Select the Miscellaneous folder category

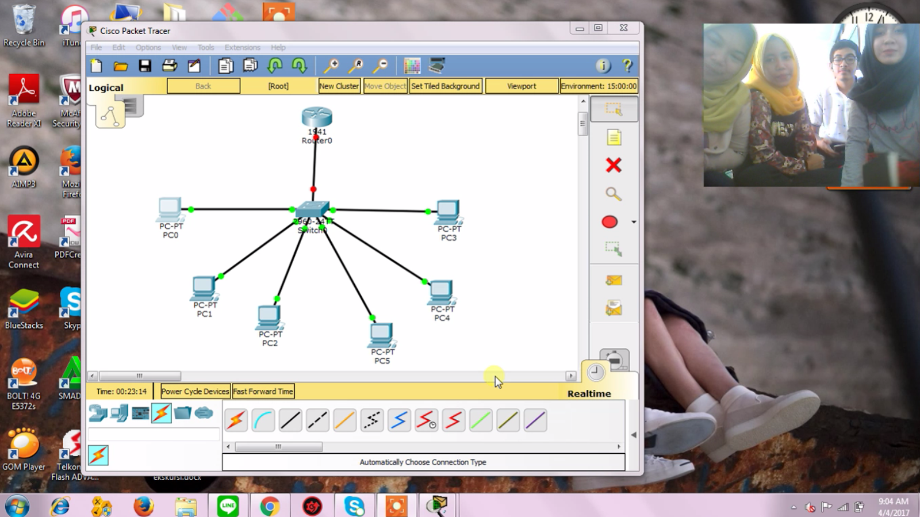tap(183, 413)
